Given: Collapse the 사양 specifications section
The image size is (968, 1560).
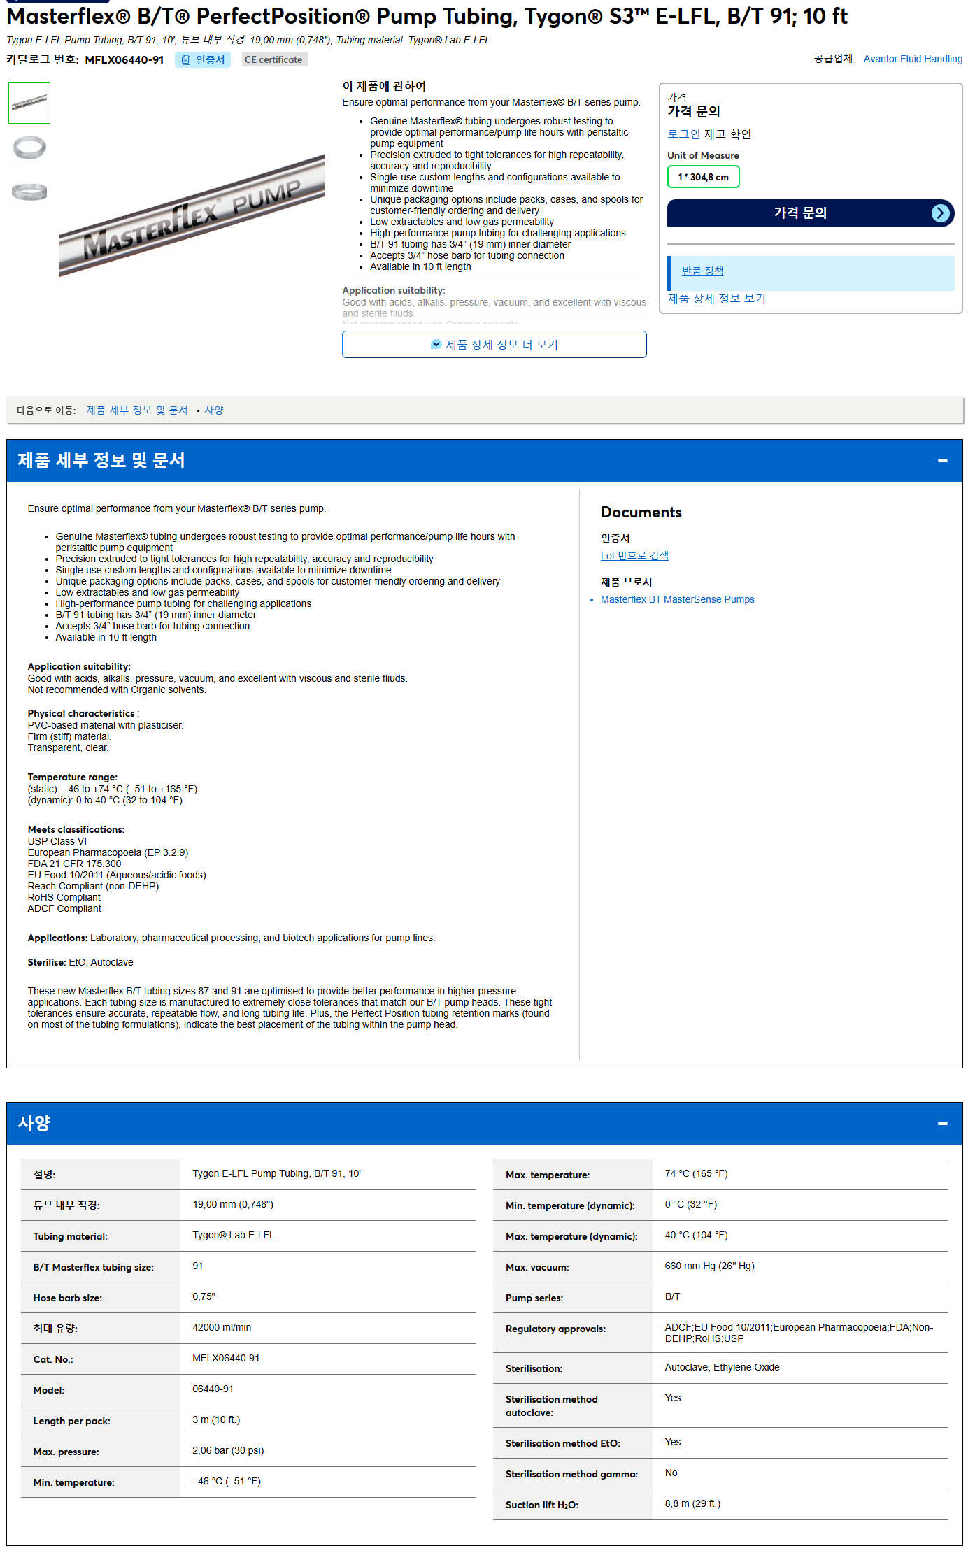Looking at the screenshot, I should tap(942, 1124).
